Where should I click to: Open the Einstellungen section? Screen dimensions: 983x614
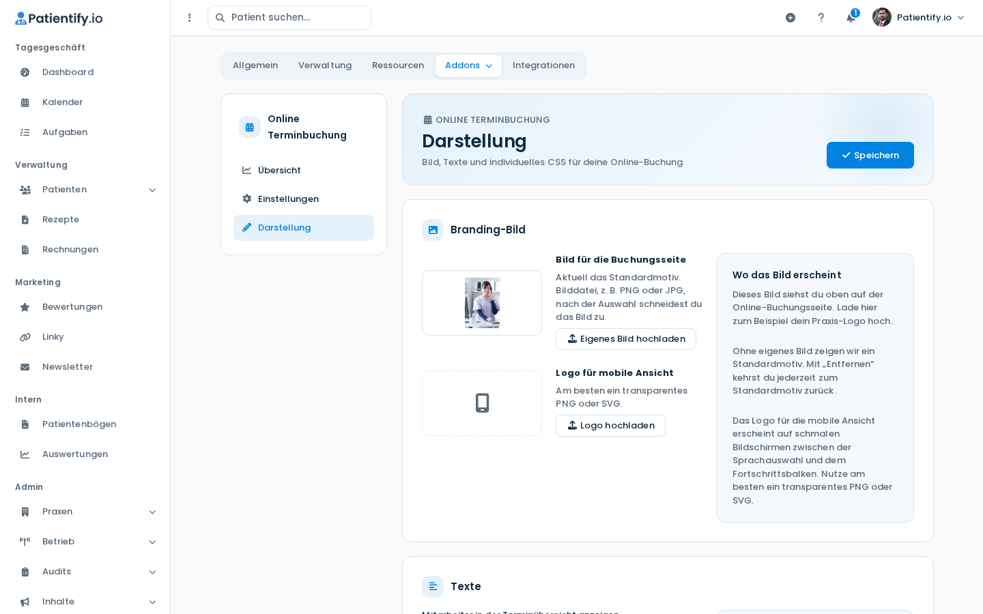coord(304,199)
